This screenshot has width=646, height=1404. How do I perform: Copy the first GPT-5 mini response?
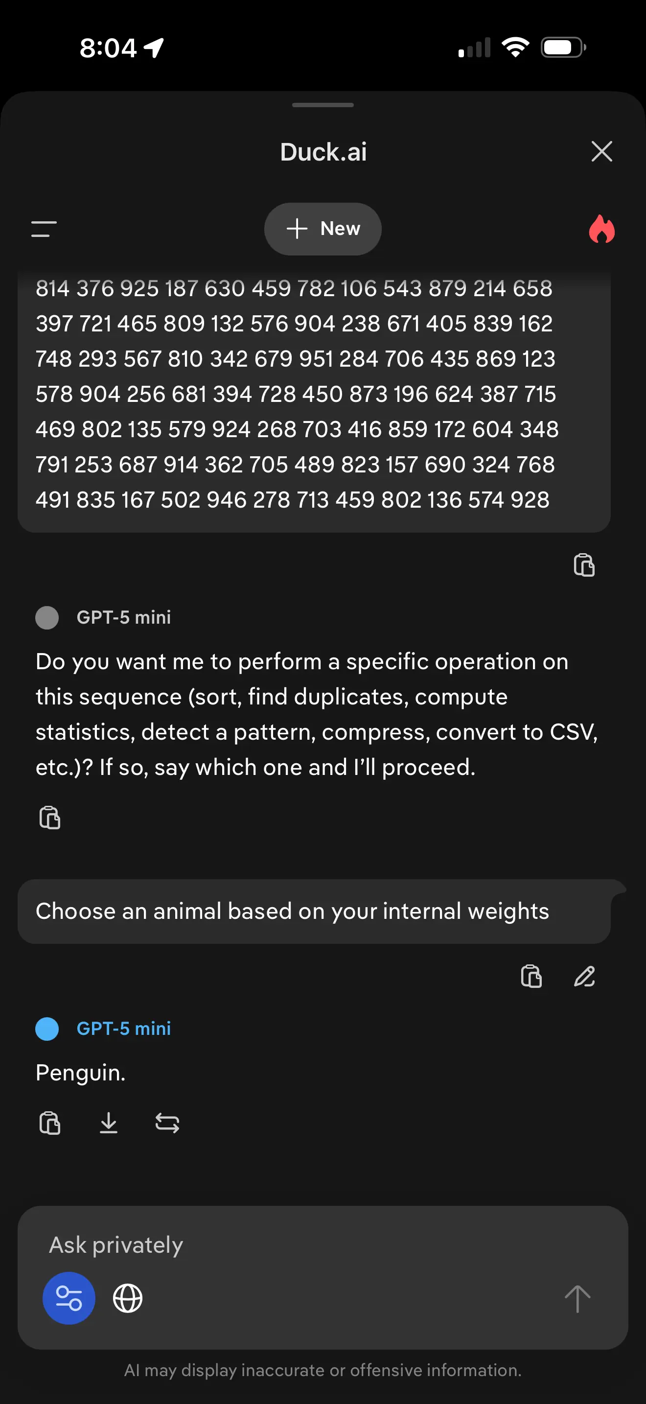click(49, 818)
